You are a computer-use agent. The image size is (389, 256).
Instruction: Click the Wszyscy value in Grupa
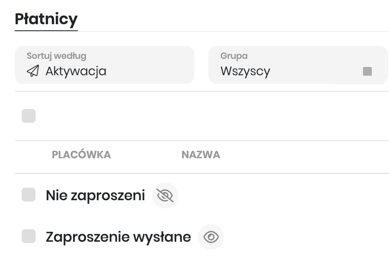[245, 71]
